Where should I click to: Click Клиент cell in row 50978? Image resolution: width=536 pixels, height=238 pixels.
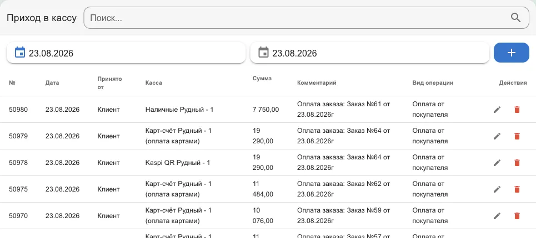tap(108, 163)
